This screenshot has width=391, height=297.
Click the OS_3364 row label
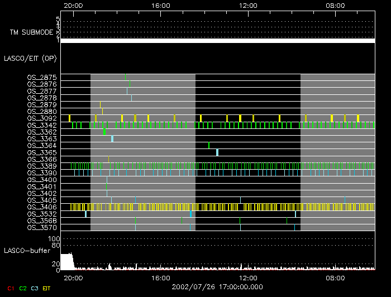point(42,146)
